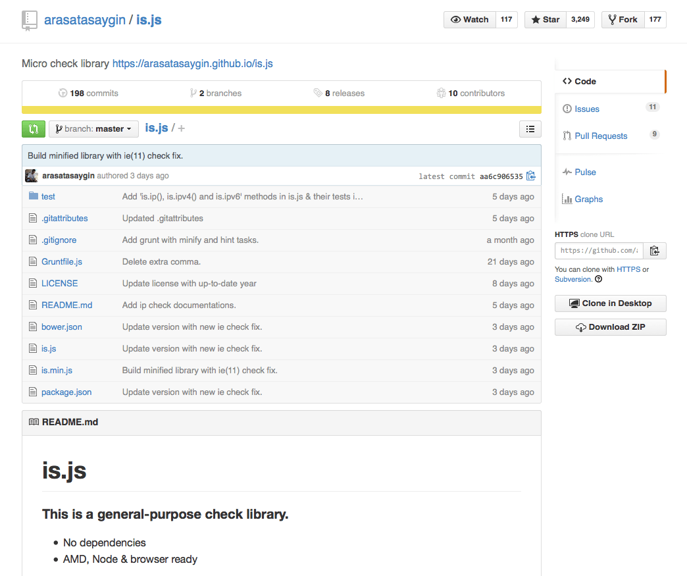The image size is (687, 576).
Task: Click the plus icon to create new file
Action: click(182, 128)
